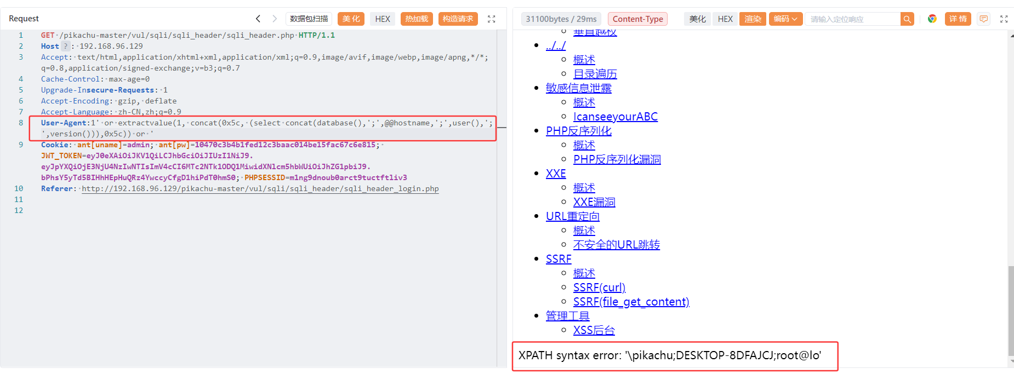Go to the next request with the right arrow

pyautogui.click(x=275, y=19)
